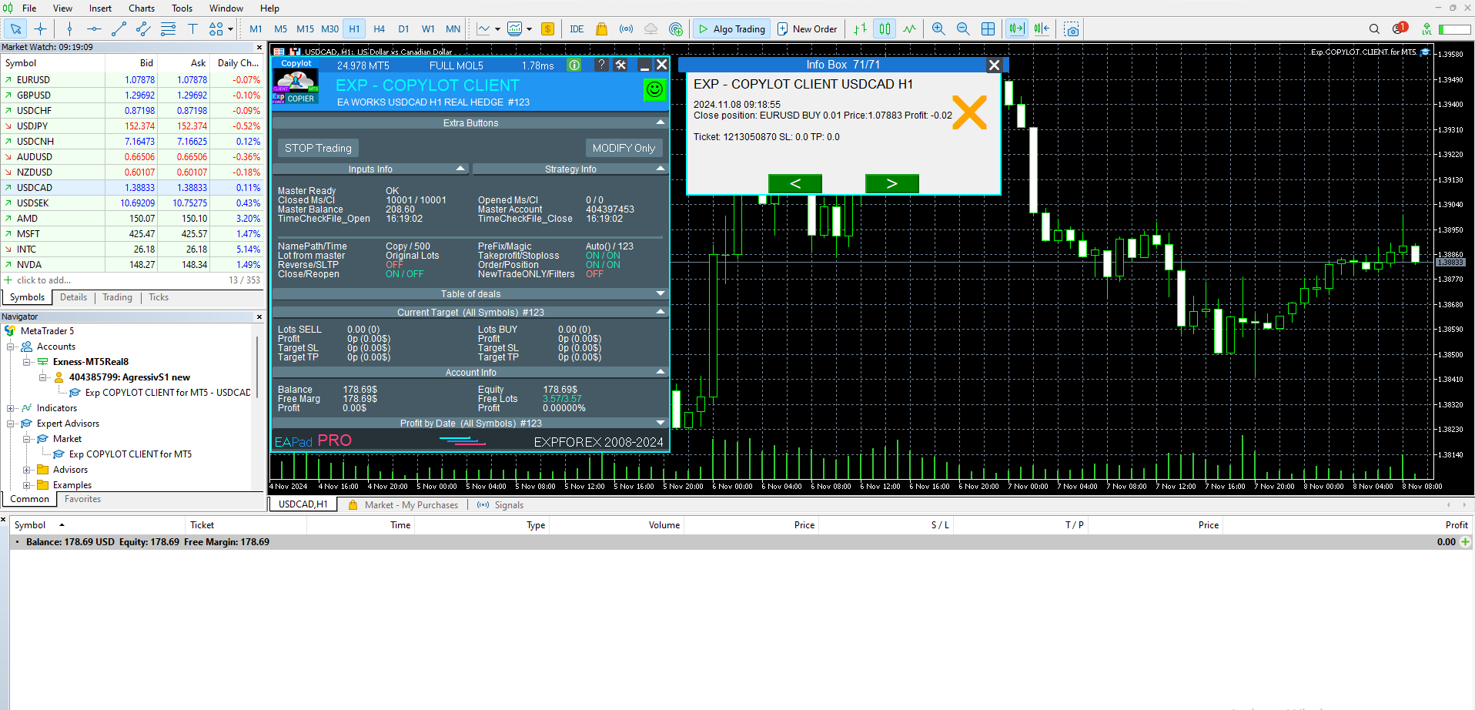
Task: Tile chart windows with grid icon
Action: pos(988,29)
